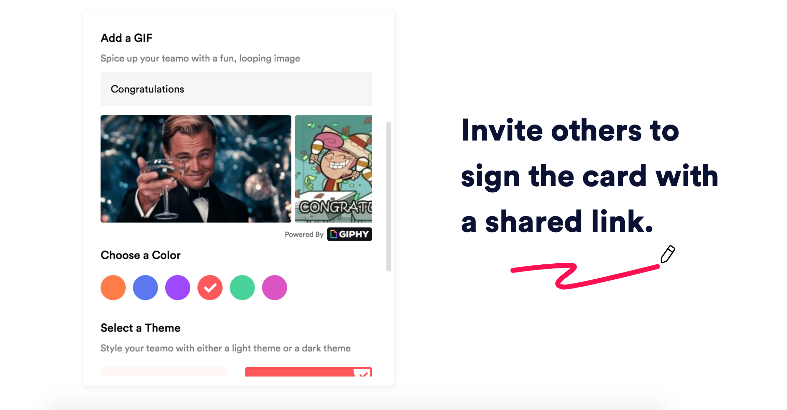The height and width of the screenshot is (410, 787).
Task: Click the GIPHY logo badge
Action: (x=349, y=234)
